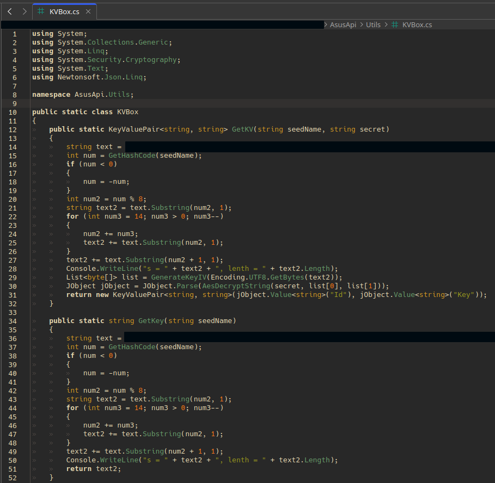Click the 'secret' parameter in the GetKV signature
495x483 pixels.
pyautogui.click(x=372, y=129)
